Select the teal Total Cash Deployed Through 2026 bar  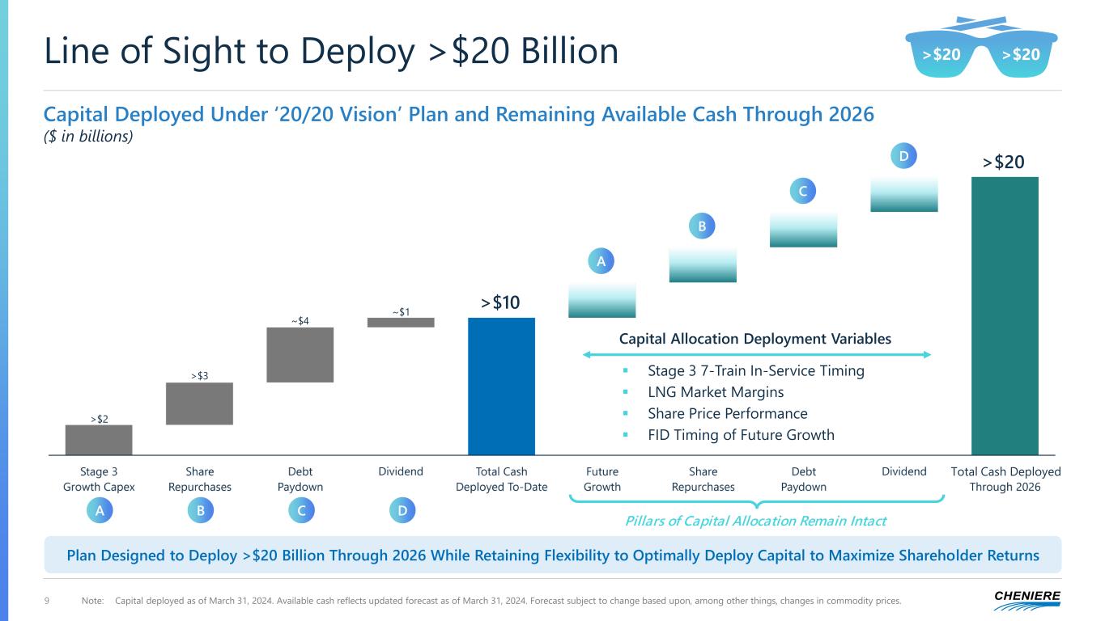pos(1004,315)
